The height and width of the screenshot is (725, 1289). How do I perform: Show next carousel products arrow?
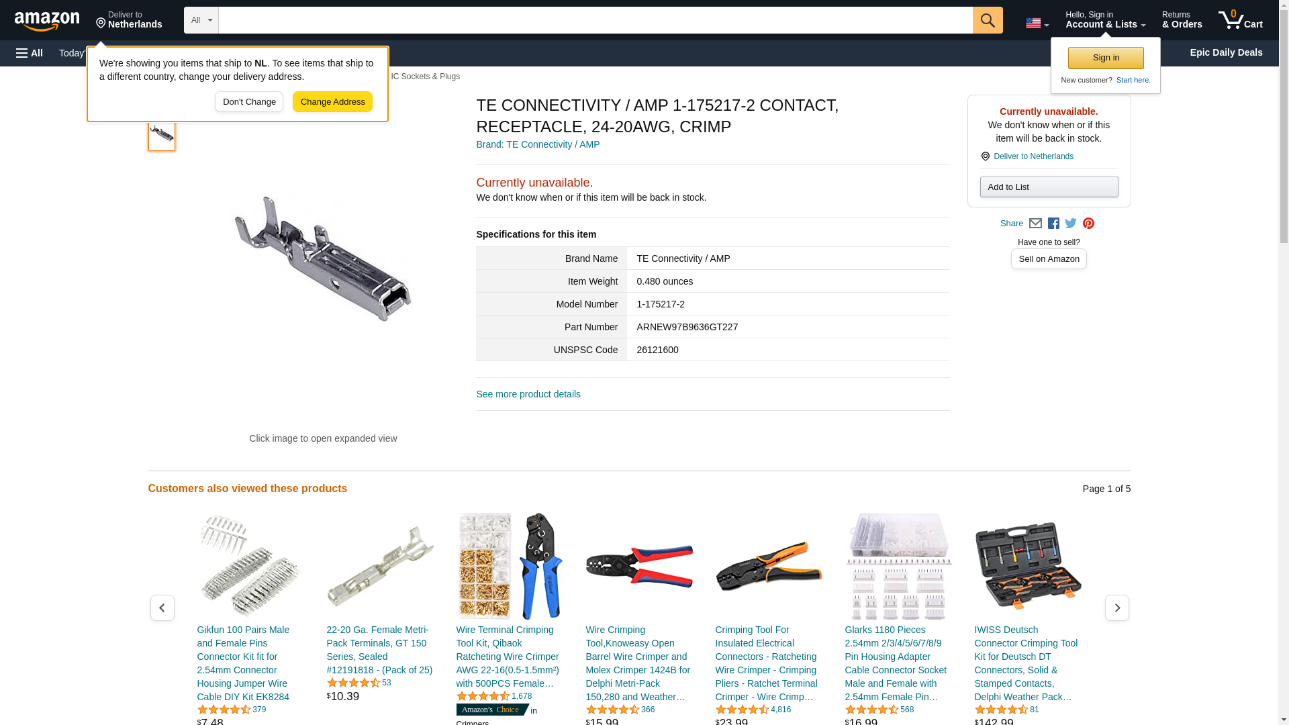(1116, 608)
